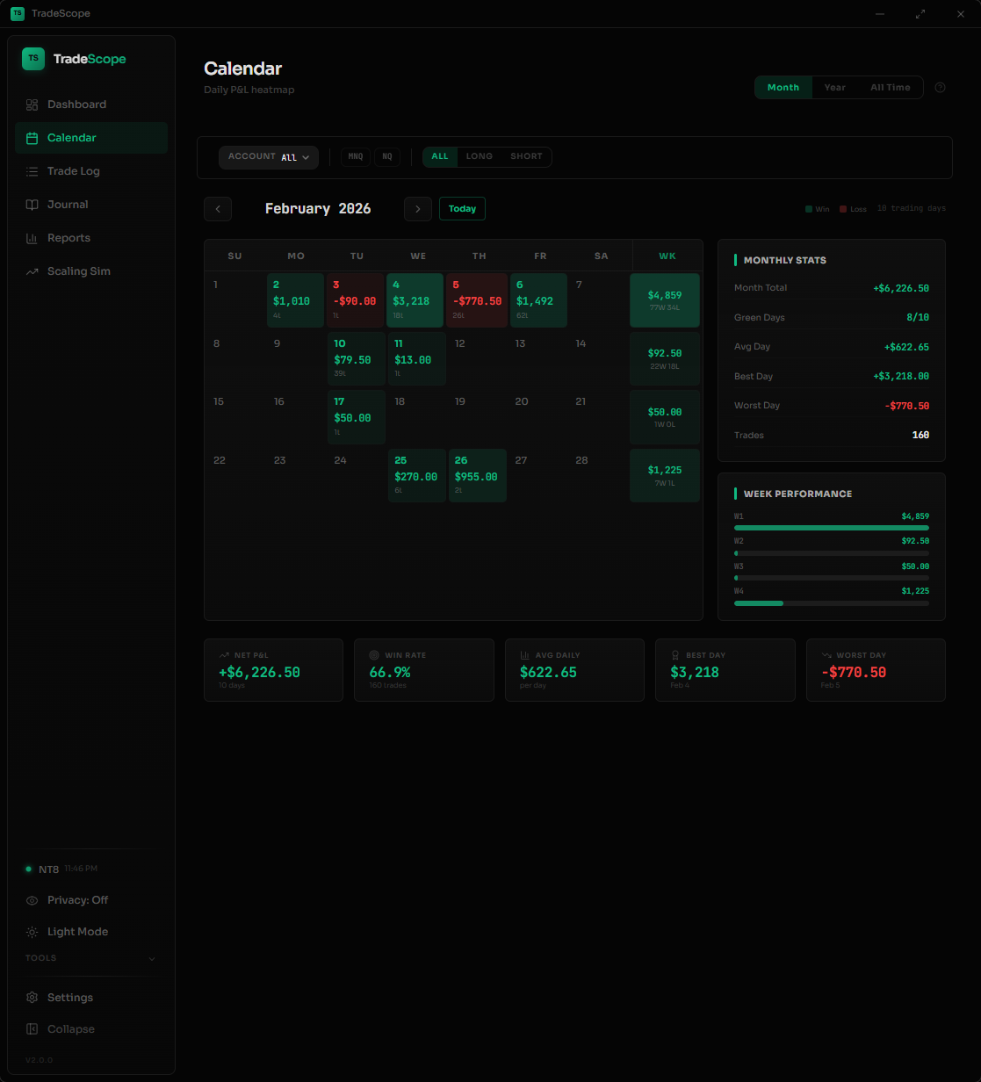
Task: Click the Today button
Action: (x=462, y=208)
